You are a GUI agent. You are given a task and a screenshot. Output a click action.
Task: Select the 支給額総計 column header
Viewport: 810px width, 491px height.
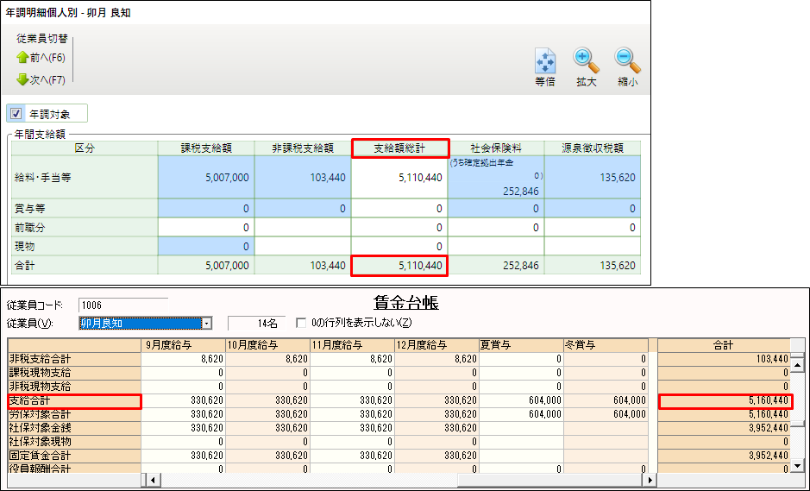[x=399, y=148]
